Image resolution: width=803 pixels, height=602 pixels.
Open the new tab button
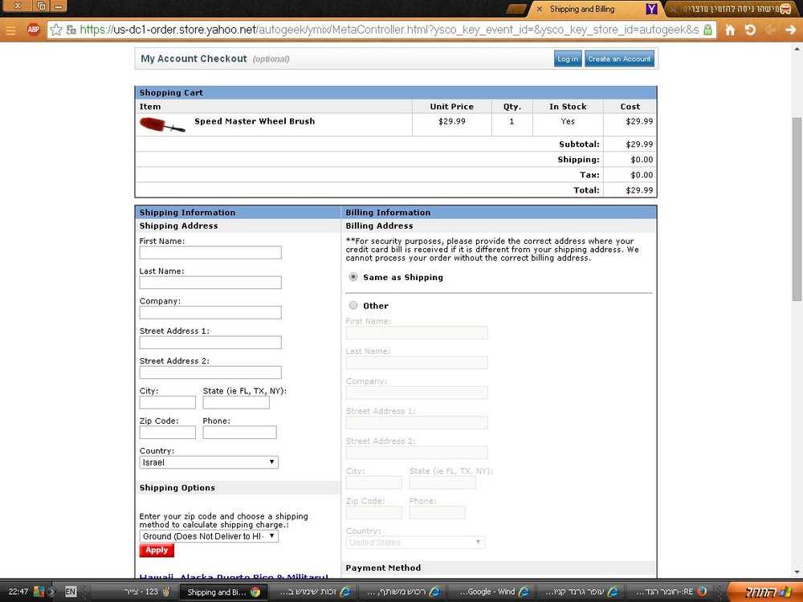tap(516, 9)
